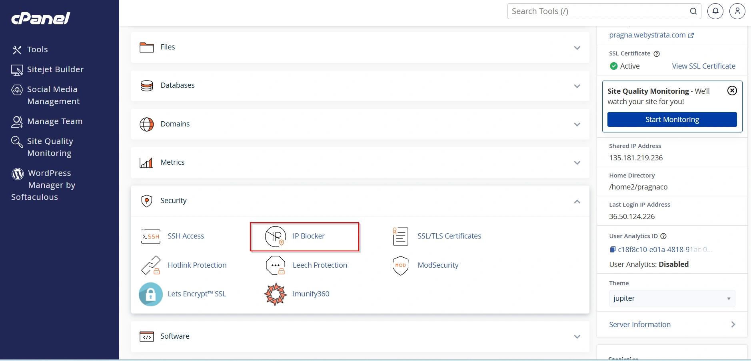The width and height of the screenshot is (751, 361).
Task: Open Hotlink Protection link
Action: tap(197, 265)
